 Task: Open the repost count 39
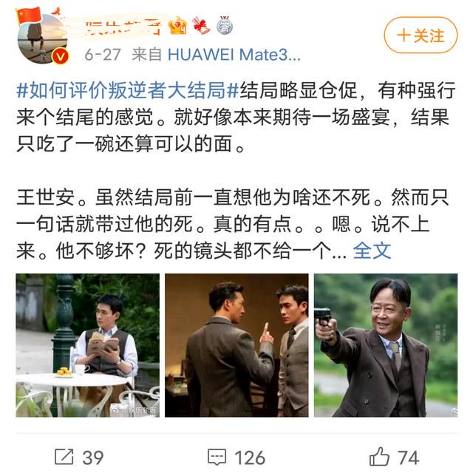point(93,458)
